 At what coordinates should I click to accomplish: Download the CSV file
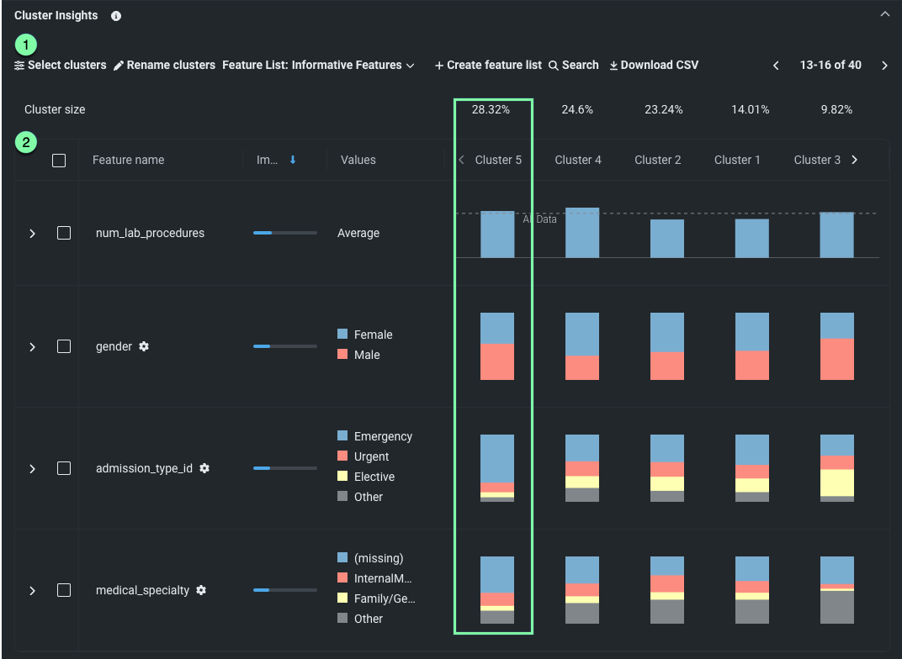click(654, 65)
